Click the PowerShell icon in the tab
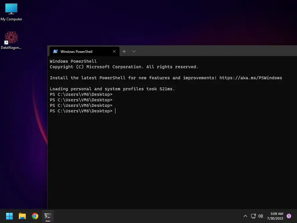The width and height of the screenshot is (297, 223). pos(55,51)
